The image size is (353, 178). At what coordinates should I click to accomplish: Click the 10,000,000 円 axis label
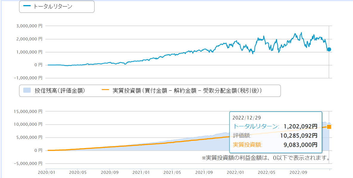pyautogui.click(x=28, y=124)
